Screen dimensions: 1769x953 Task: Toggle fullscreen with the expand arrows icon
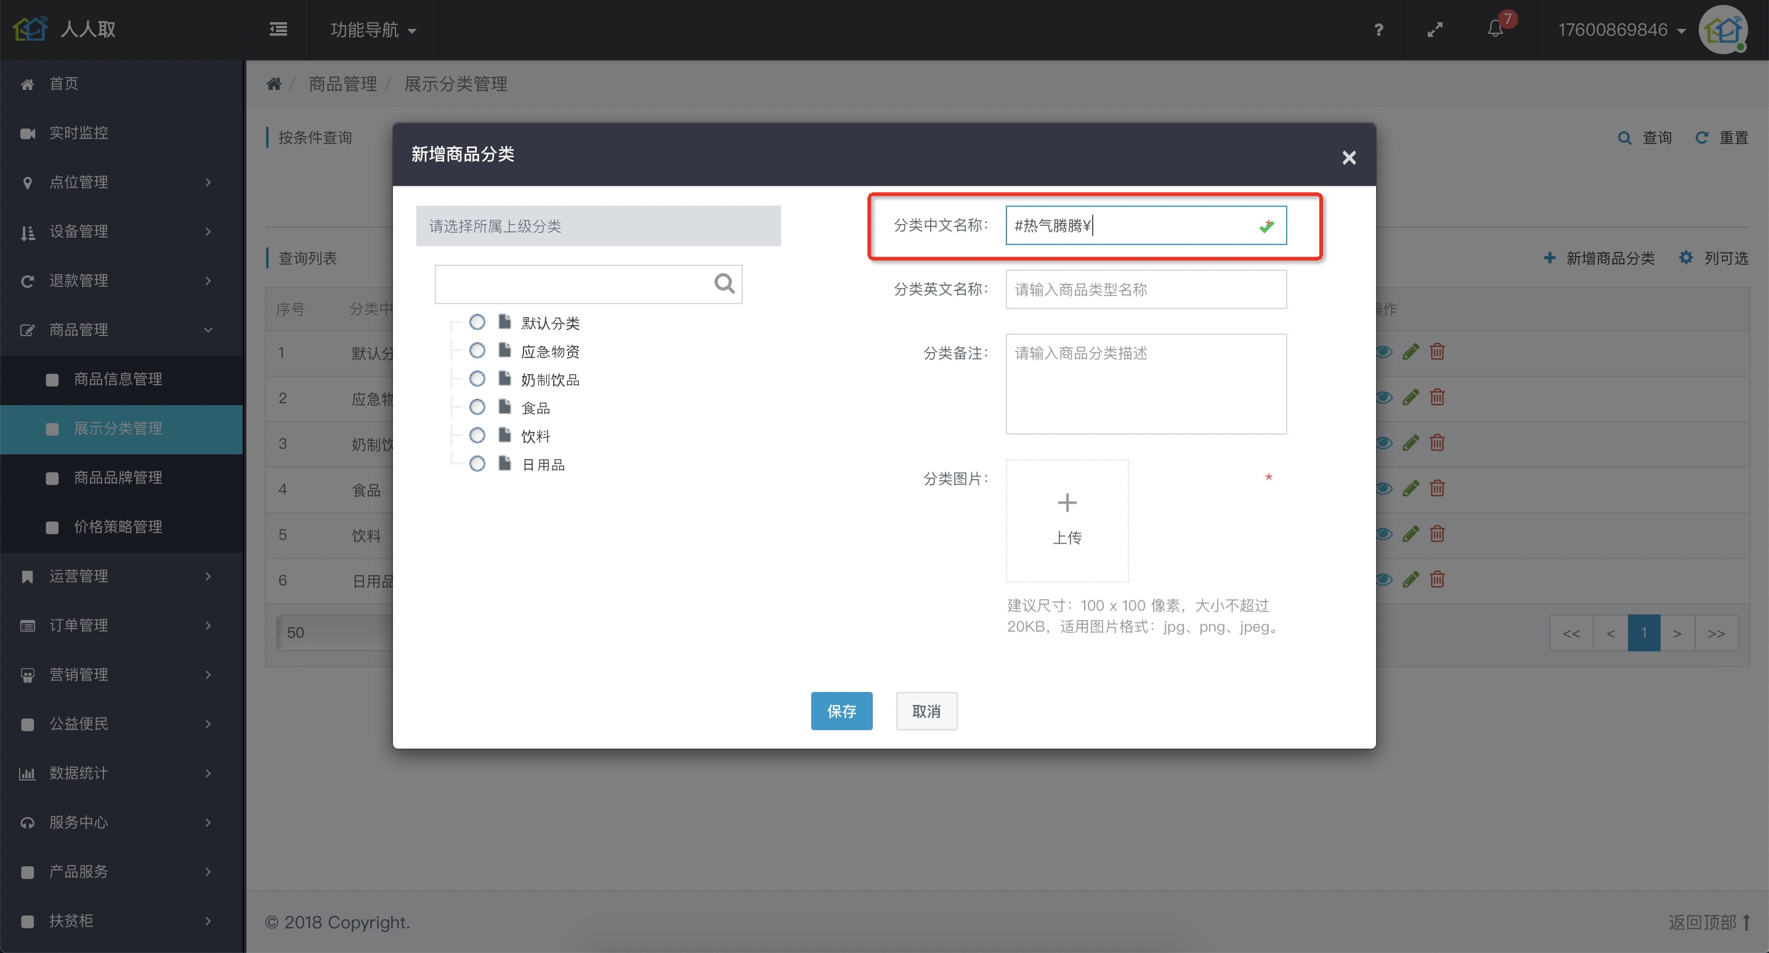pos(1435,30)
